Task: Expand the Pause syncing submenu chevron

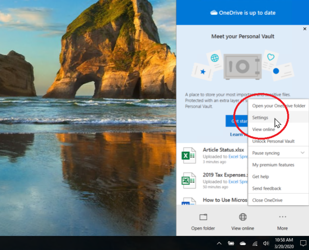Action: click(x=303, y=153)
